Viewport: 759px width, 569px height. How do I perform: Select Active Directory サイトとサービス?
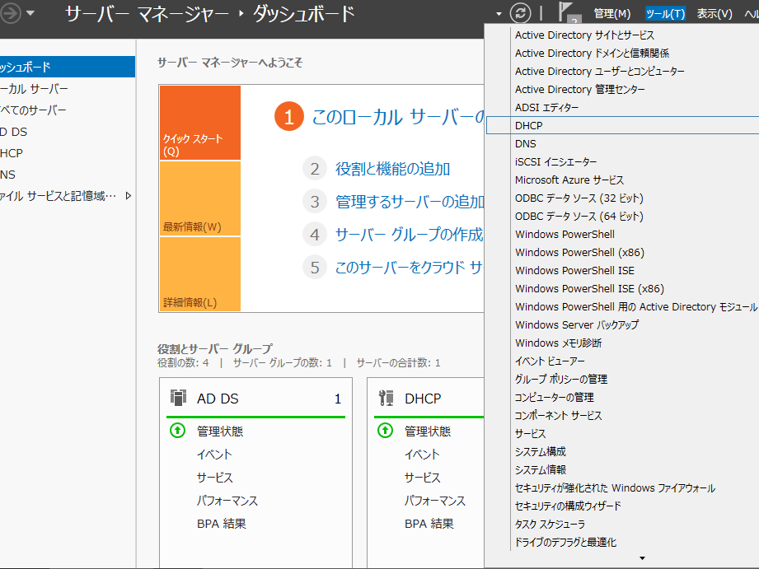(x=584, y=35)
